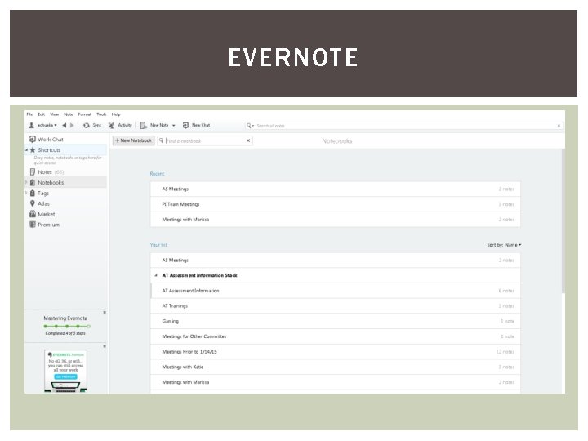Screen dimensions: 588x441
Task: Close the Mastering Evernote panel
Action: pyautogui.click(x=105, y=312)
